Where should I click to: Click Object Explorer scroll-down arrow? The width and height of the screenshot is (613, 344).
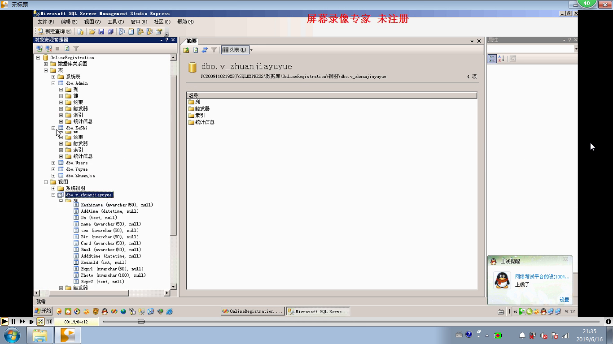tap(173, 287)
